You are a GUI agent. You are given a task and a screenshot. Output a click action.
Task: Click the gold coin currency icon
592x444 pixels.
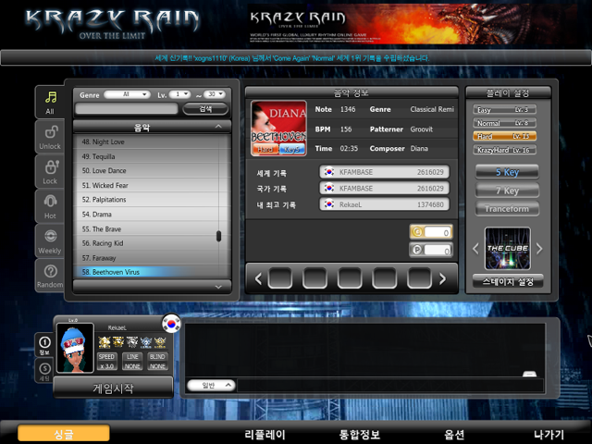(x=417, y=232)
